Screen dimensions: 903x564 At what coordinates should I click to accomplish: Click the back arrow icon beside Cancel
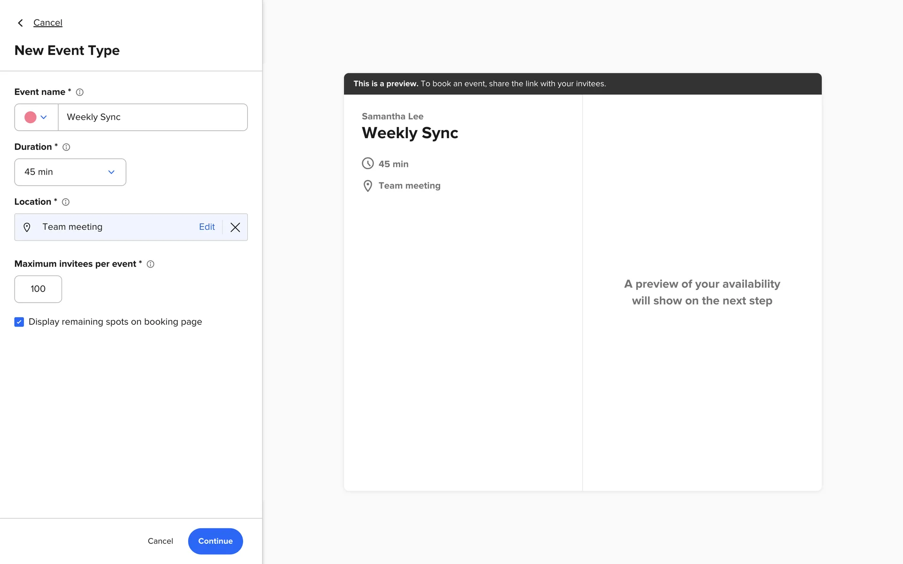pyautogui.click(x=20, y=23)
